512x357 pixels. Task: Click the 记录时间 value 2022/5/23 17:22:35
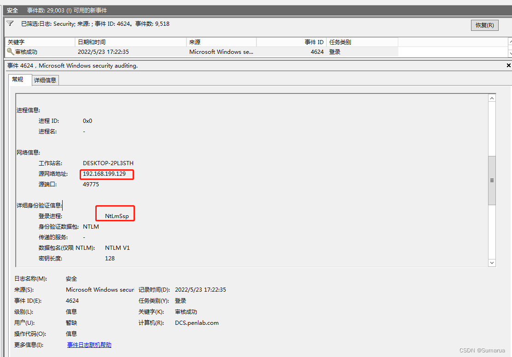point(200,290)
